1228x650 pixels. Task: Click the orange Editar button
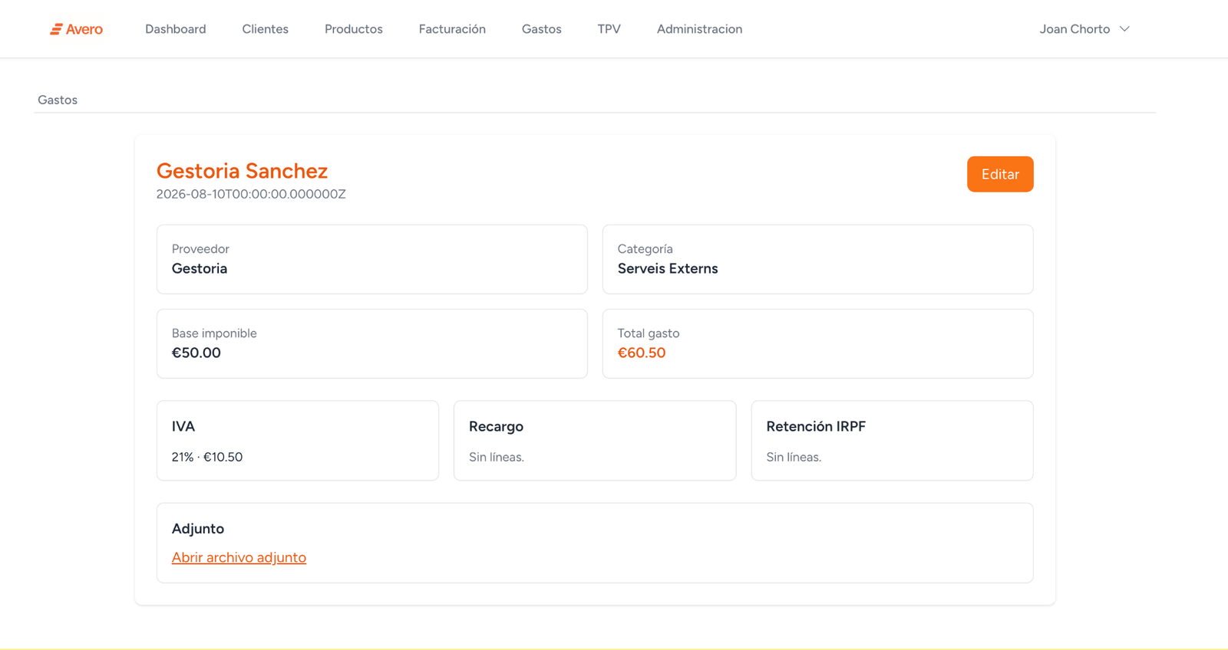(x=1000, y=174)
